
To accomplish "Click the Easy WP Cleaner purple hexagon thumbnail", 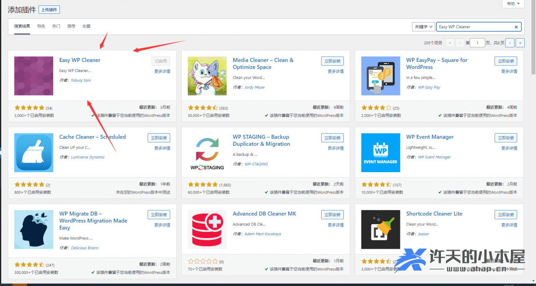I will coord(33,76).
